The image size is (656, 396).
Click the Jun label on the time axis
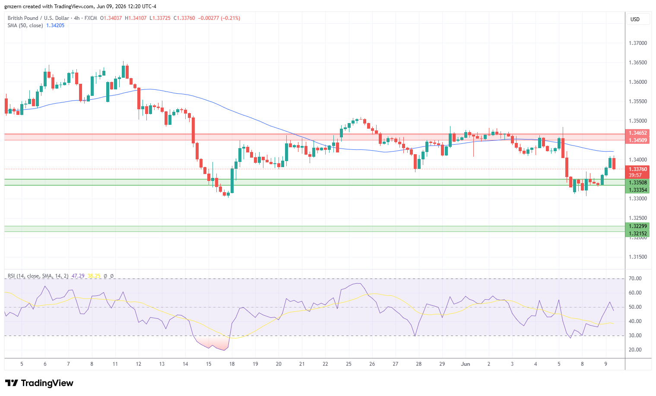click(466, 364)
